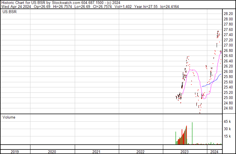Click the 15 k volume axis label
This screenshot has width=236, height=154.
(x=227, y=136)
